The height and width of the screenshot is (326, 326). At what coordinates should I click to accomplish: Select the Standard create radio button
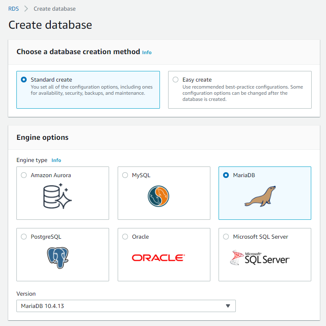[24, 80]
